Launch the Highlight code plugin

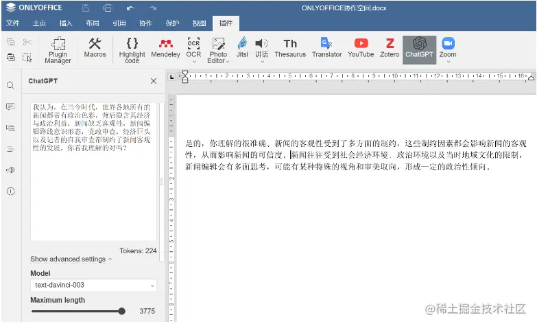click(x=132, y=50)
